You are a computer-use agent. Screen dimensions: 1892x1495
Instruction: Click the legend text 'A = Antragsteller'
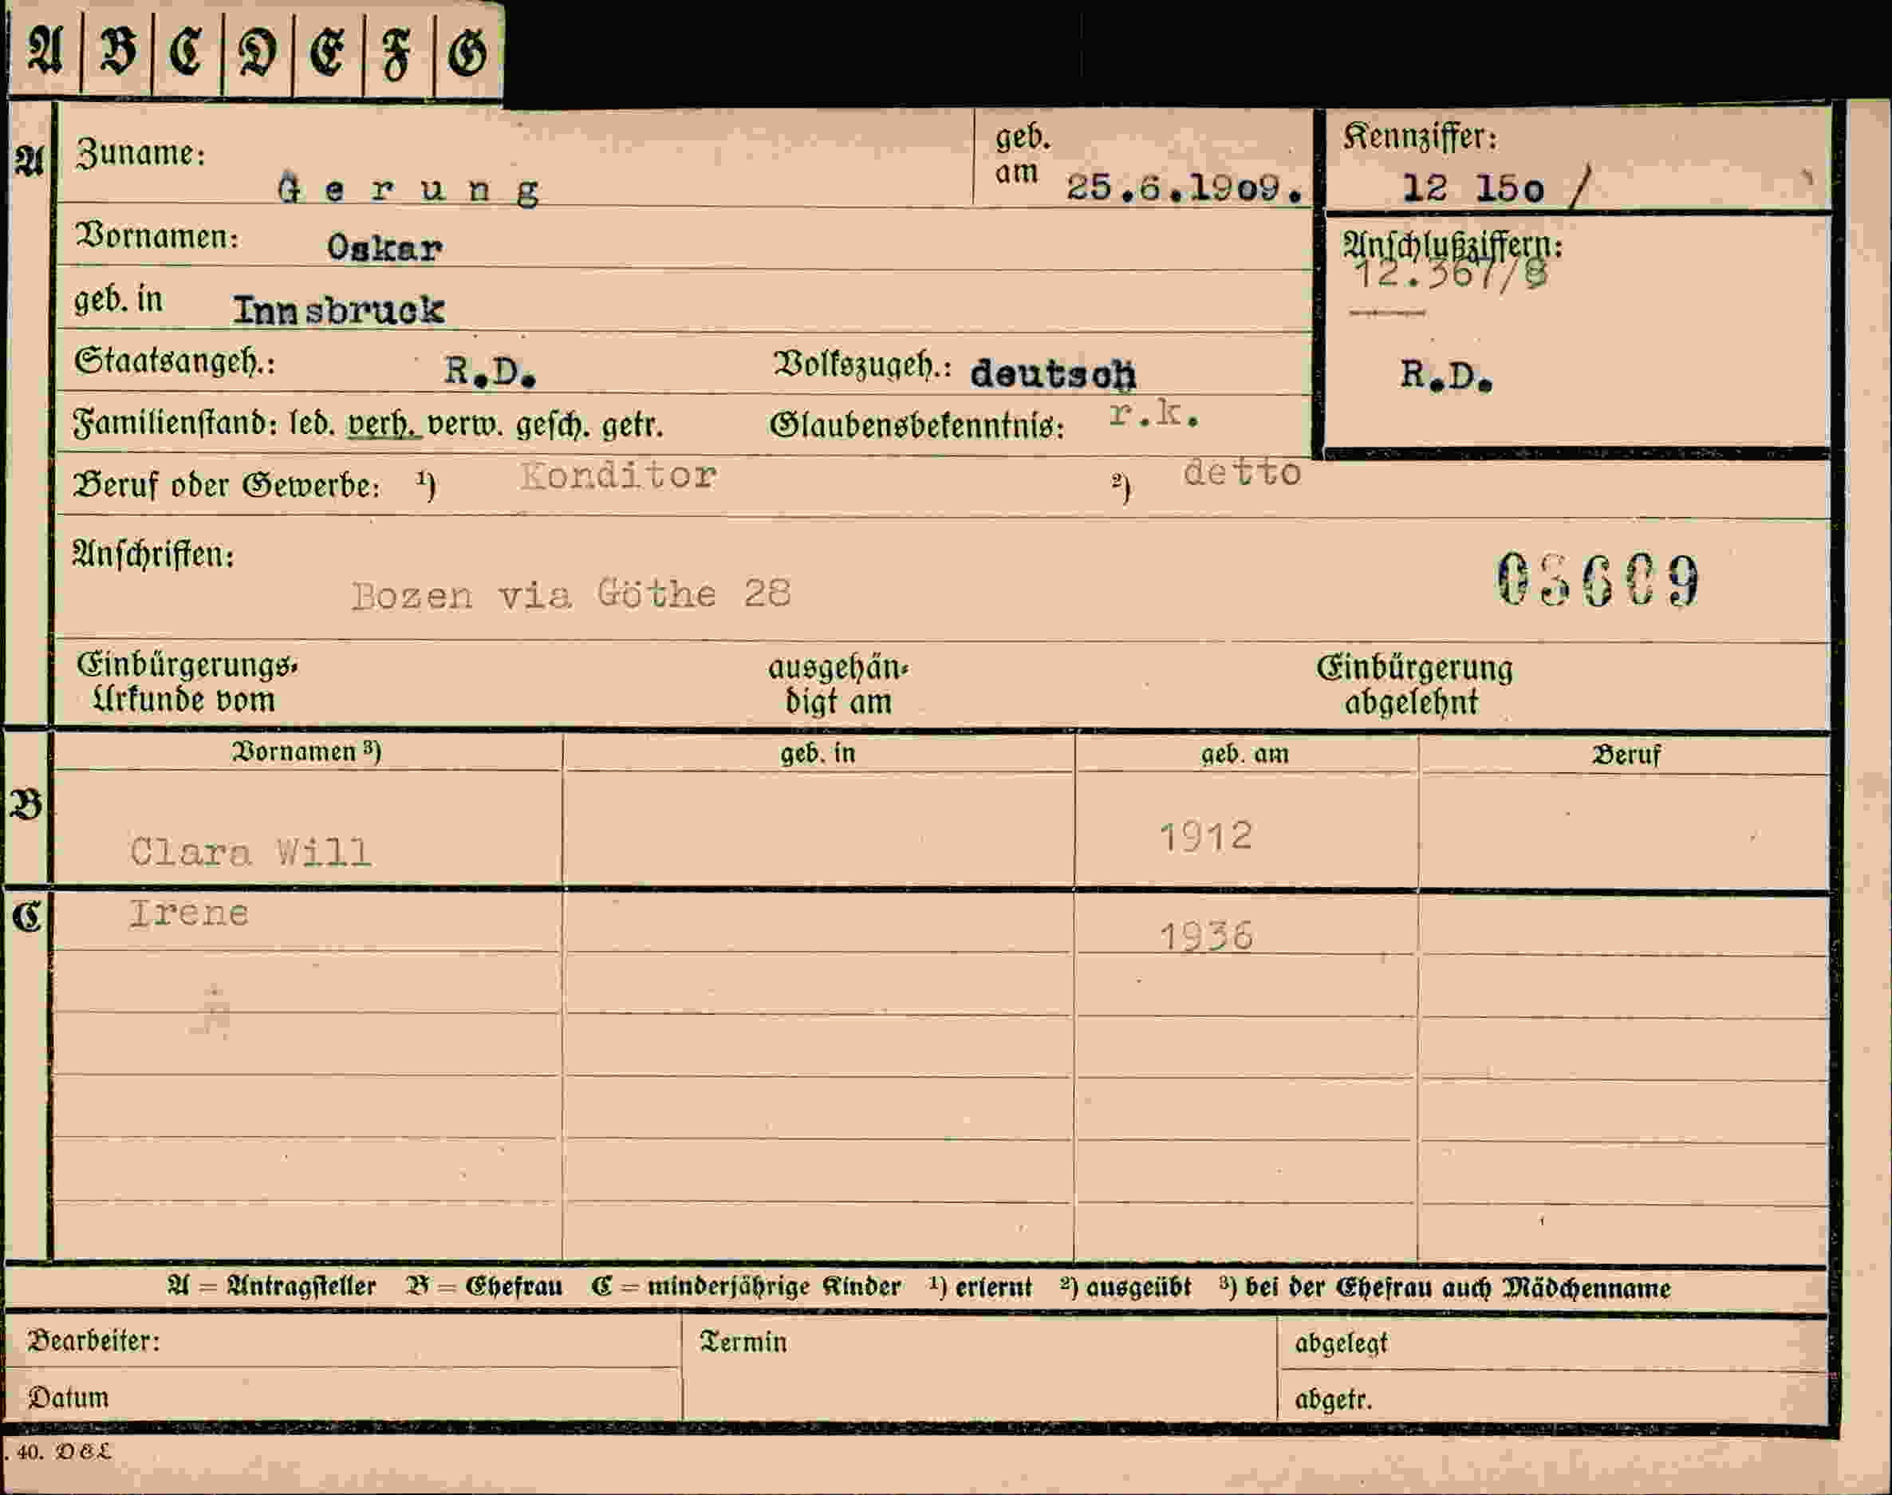(271, 1287)
